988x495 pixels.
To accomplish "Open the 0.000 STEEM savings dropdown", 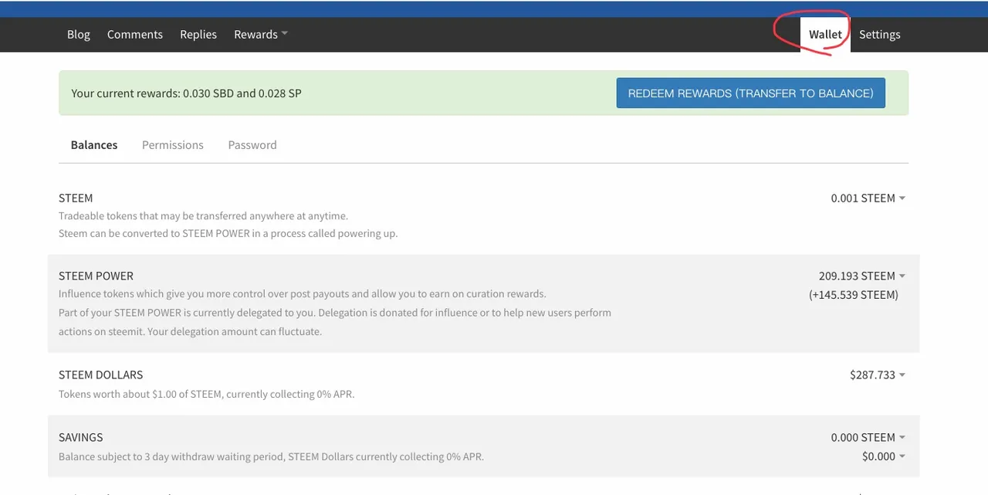I will [868, 437].
